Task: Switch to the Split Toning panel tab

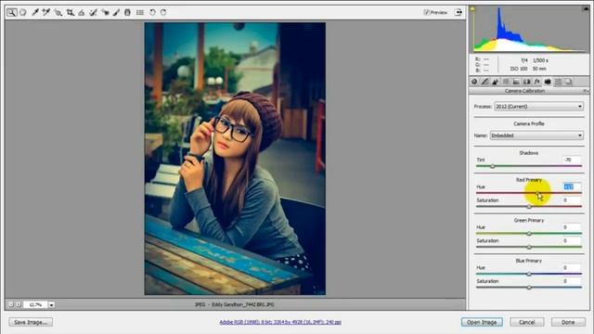Action: coord(516,82)
